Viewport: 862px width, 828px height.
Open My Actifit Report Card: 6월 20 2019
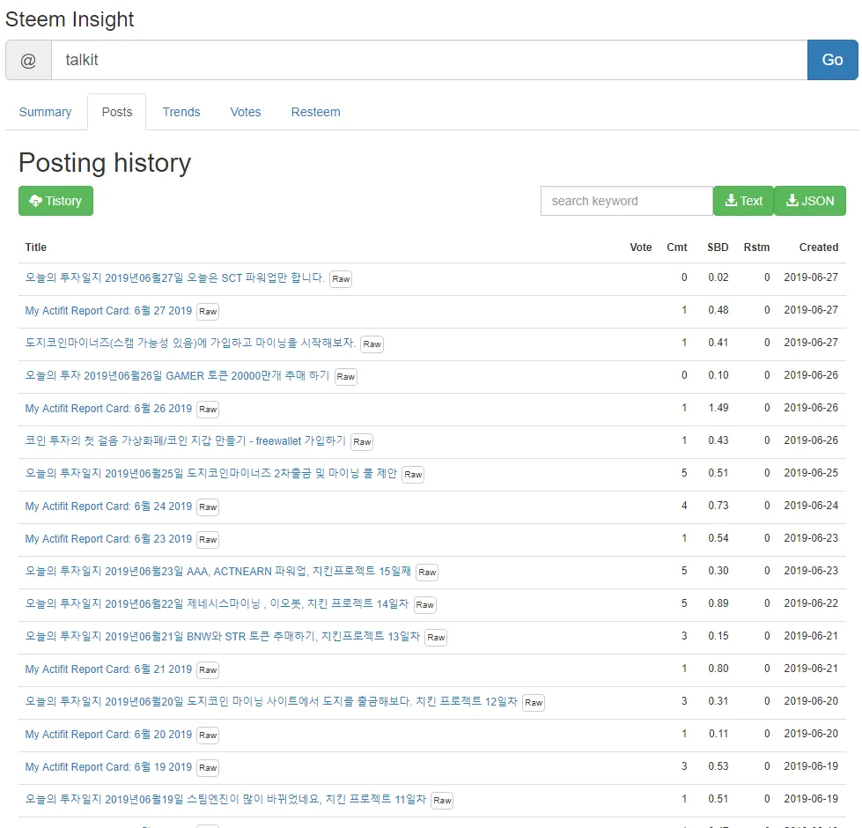[108, 735]
